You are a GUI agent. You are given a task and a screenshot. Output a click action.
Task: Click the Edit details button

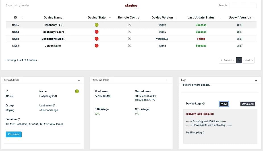tap(14, 134)
